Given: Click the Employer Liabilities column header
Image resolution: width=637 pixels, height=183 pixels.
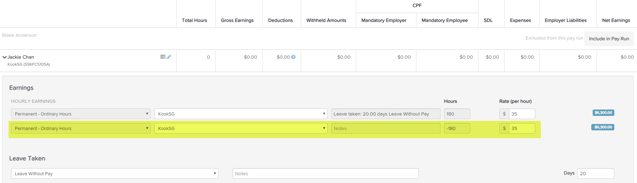Looking at the screenshot, I should 566,20.
